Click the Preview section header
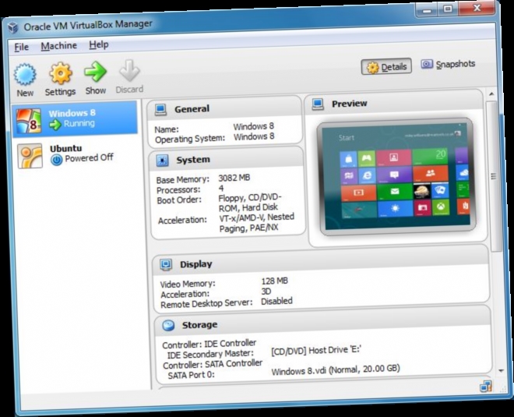Screen dimensions: 514x417 (x=394, y=102)
